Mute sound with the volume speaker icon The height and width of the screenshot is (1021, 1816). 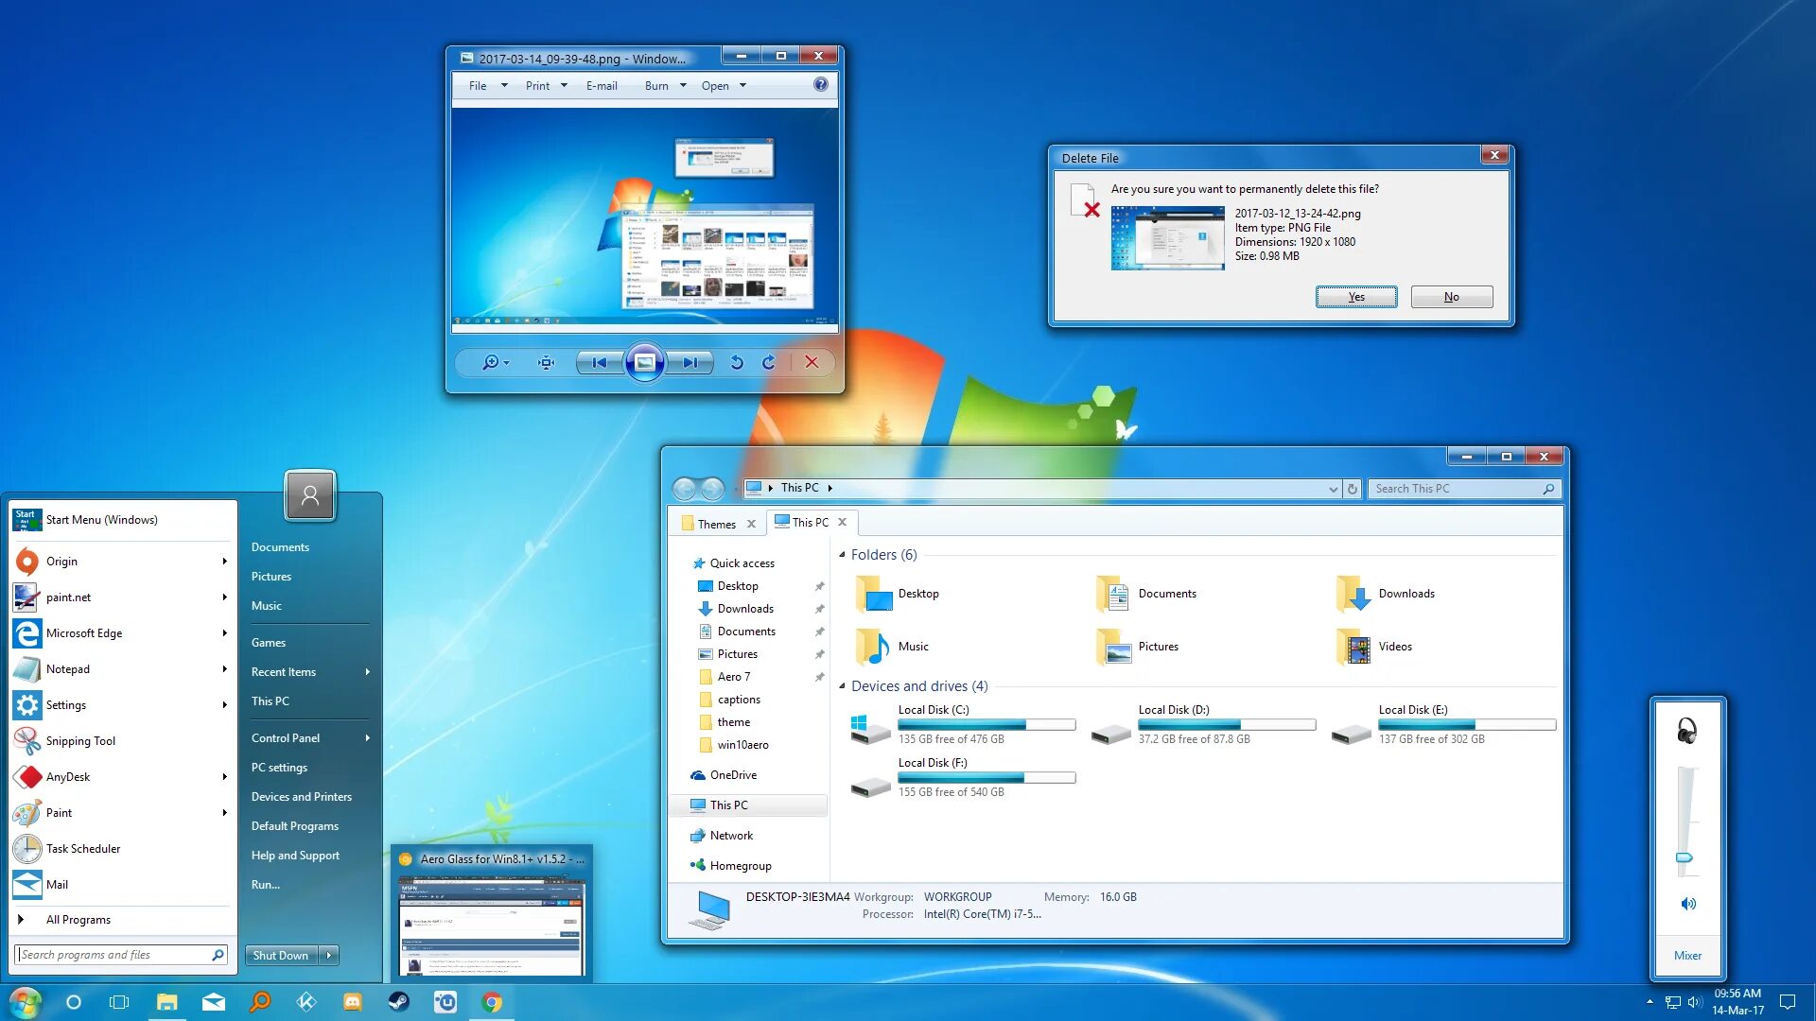[1688, 904]
